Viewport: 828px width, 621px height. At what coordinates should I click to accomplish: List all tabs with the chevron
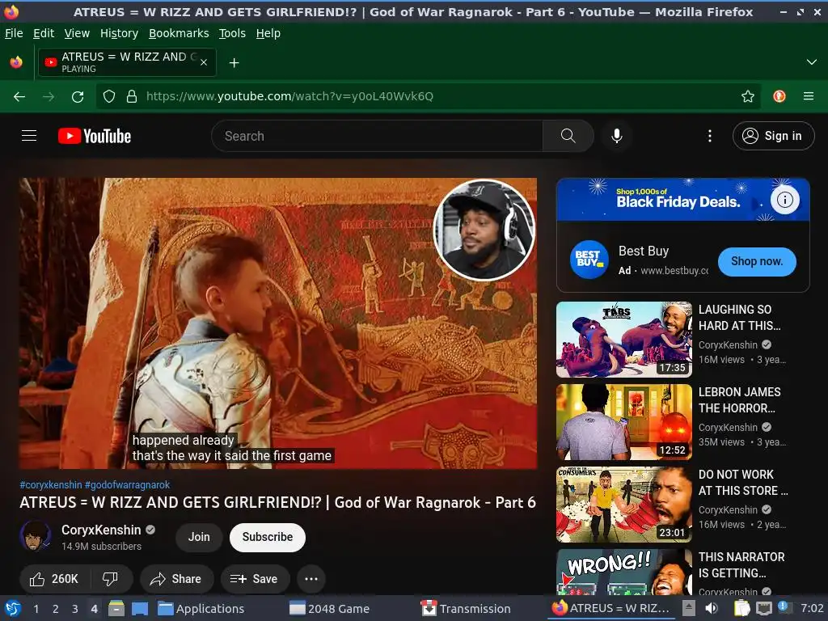pos(812,62)
